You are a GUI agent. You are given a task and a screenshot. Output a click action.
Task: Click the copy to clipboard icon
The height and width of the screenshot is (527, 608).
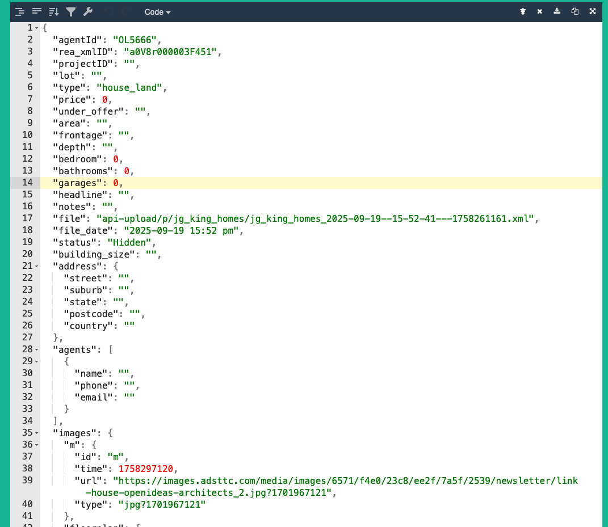pos(575,11)
